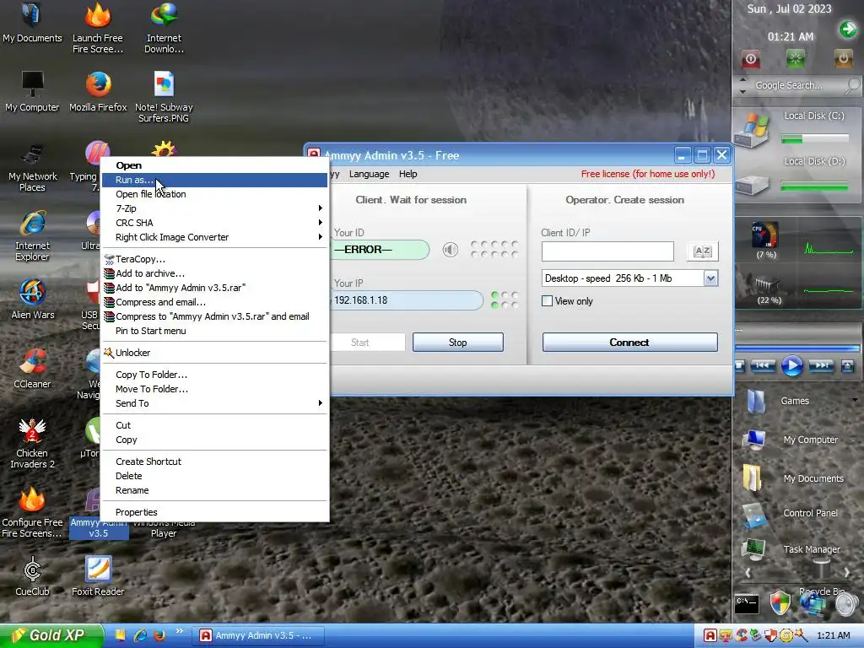
Task: Expand the Send To submenu
Action: (215, 403)
